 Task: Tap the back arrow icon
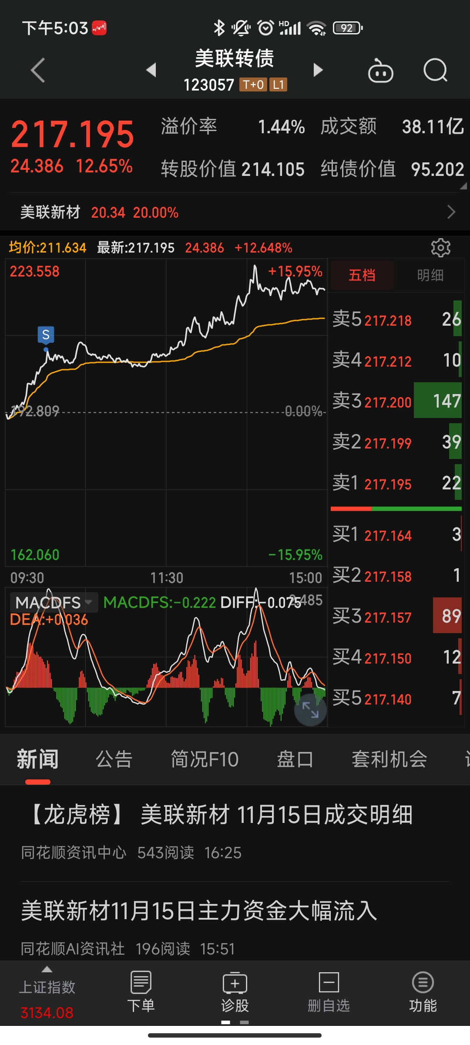(x=38, y=70)
